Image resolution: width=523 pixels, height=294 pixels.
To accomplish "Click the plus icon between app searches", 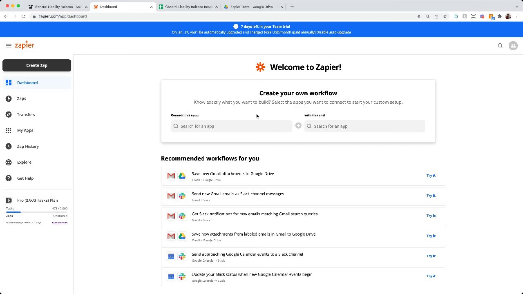I will (298, 126).
